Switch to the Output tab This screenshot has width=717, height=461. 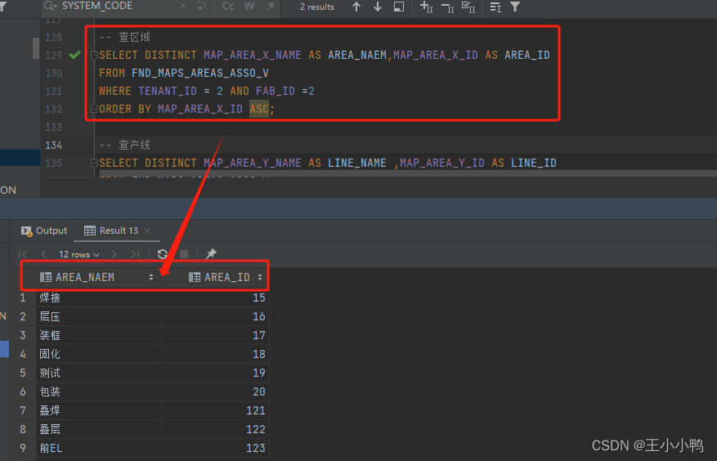[44, 230]
